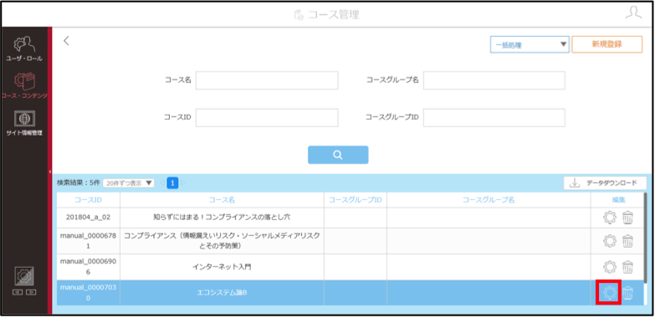Screen dimensions: 655x318
Task: Click the user profile icon at top right
Action: (x=633, y=13)
